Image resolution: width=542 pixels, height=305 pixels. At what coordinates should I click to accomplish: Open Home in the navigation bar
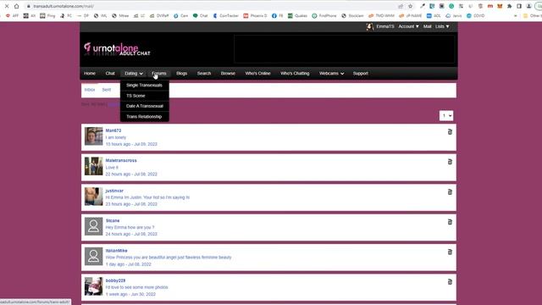90,74
